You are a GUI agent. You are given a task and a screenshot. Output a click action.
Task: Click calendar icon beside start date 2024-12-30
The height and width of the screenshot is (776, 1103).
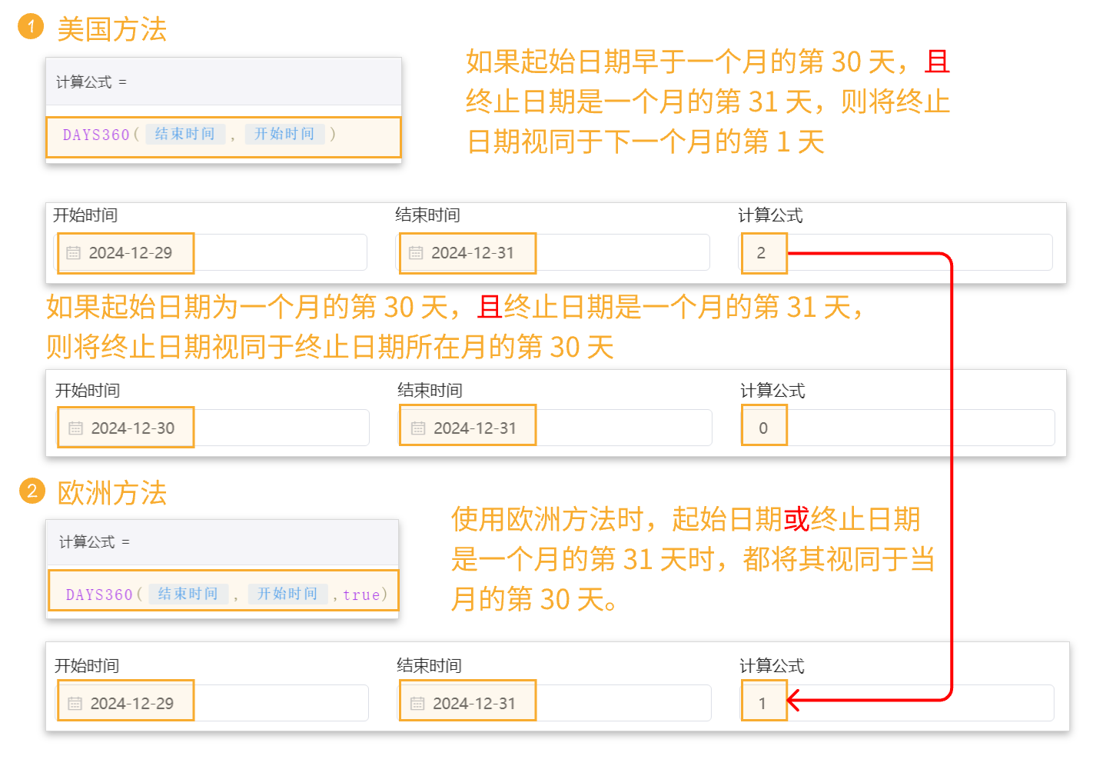point(75,428)
